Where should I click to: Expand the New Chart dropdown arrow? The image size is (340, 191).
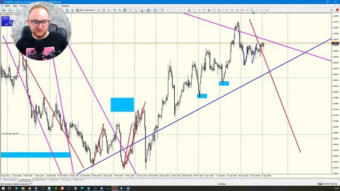click(x=6, y=10)
